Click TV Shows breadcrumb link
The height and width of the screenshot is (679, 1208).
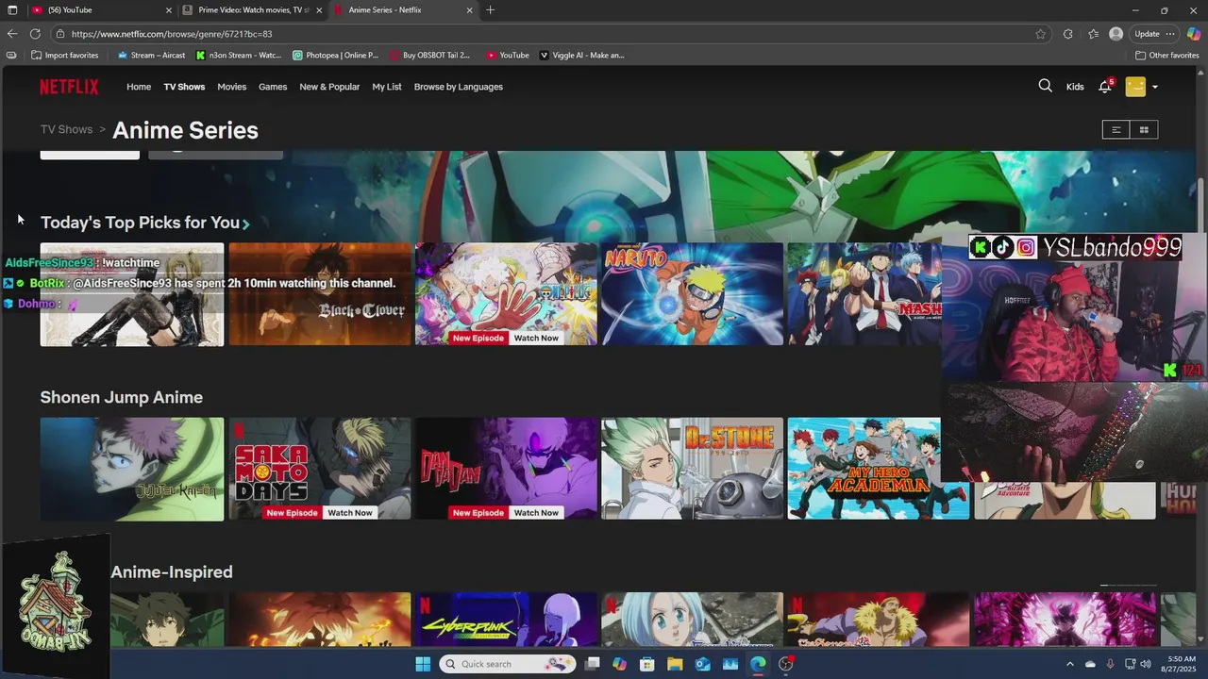(x=66, y=130)
